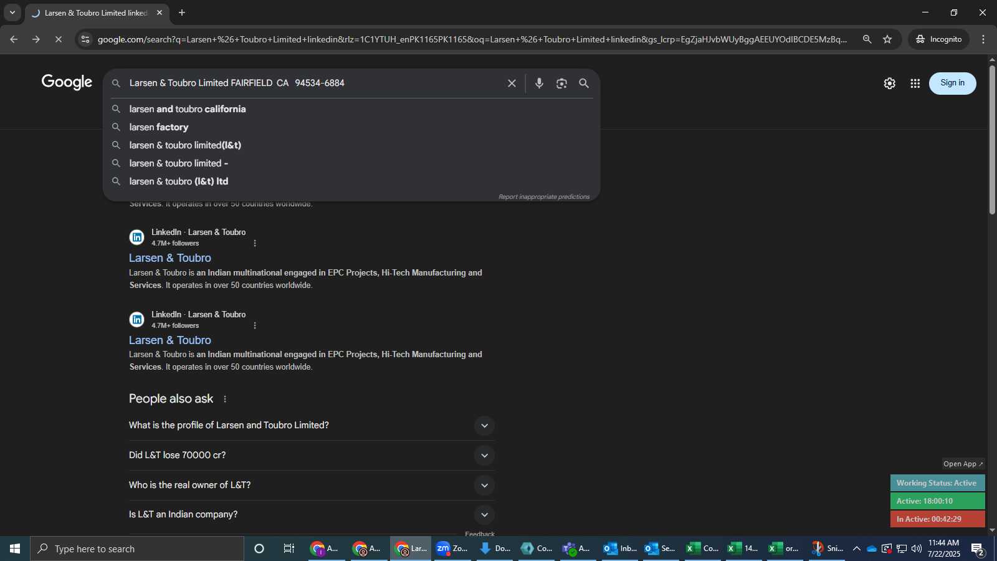This screenshot has width=997, height=561.
Task: Go forward in browser history
Action: tap(36, 39)
